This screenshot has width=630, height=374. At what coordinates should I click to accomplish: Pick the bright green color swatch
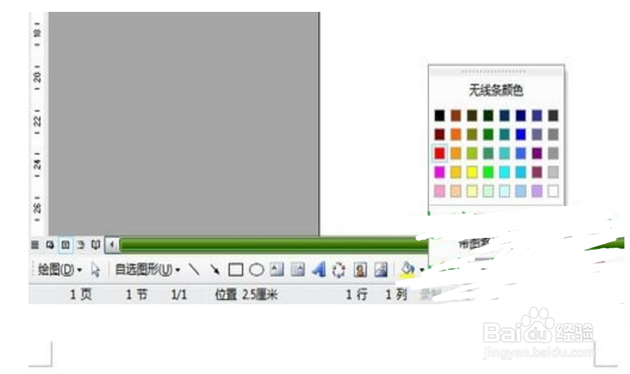coord(488,172)
